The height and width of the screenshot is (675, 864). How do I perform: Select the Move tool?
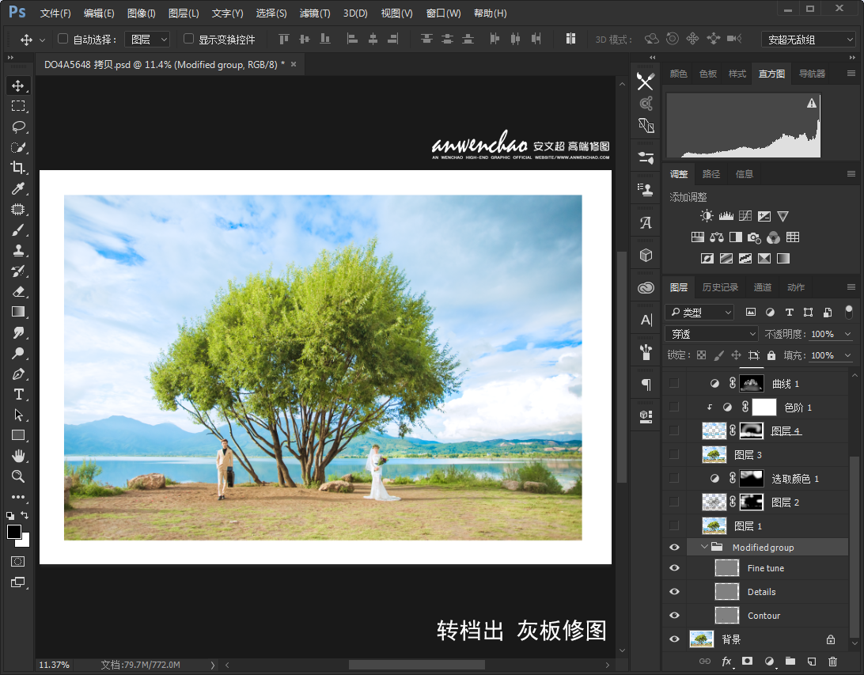tap(18, 86)
